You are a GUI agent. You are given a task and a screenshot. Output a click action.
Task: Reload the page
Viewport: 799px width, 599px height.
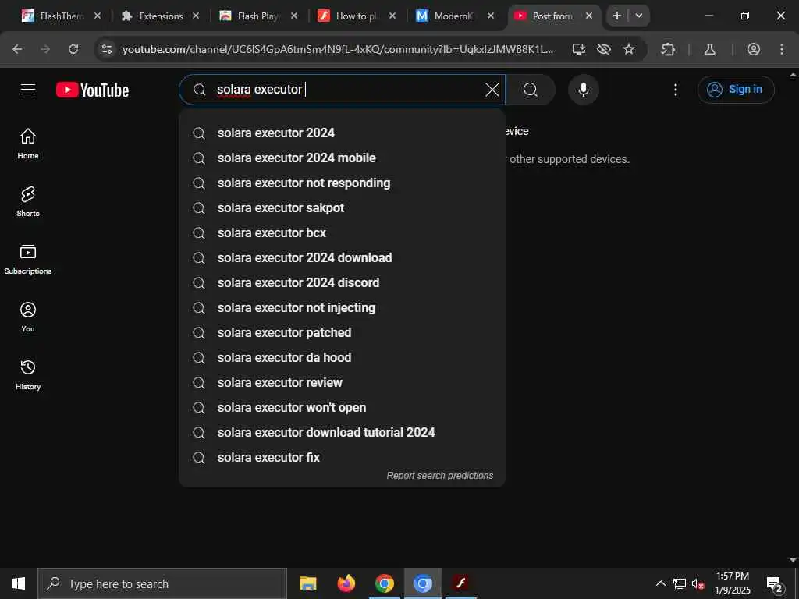[x=73, y=49]
